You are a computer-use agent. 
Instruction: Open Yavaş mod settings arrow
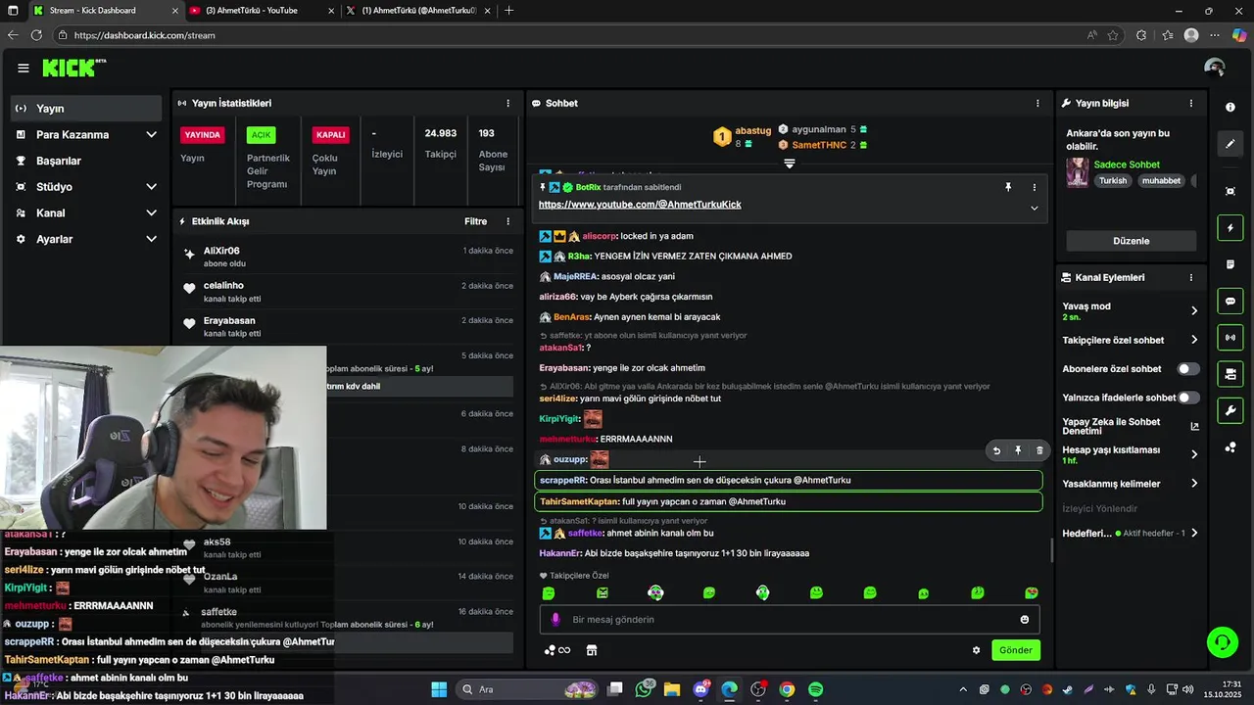[x=1193, y=310]
